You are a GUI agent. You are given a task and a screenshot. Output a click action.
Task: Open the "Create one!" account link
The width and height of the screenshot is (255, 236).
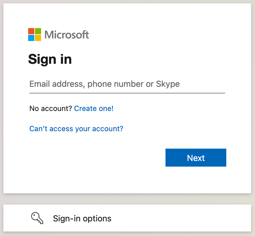(x=94, y=108)
